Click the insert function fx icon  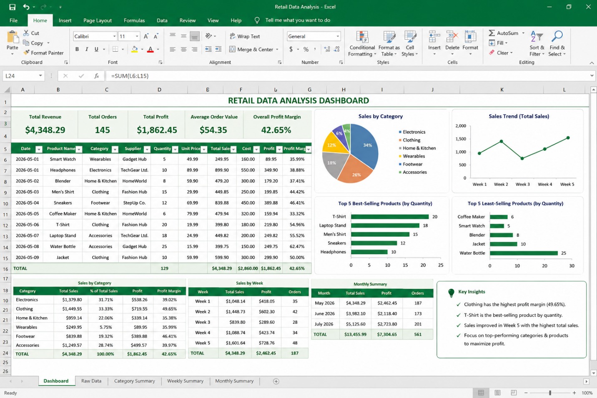click(x=96, y=76)
